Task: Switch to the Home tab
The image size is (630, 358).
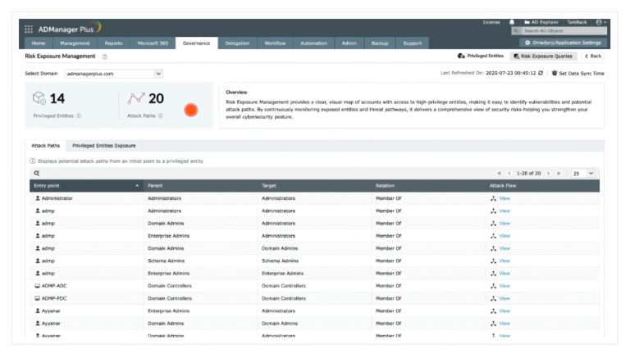Action: pos(39,43)
